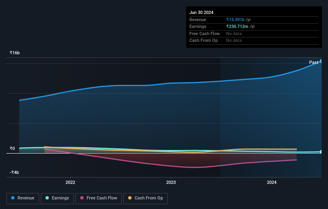This screenshot has width=328, height=209.
Task: Select the 2024 x-axis label
Action: pos(272,182)
